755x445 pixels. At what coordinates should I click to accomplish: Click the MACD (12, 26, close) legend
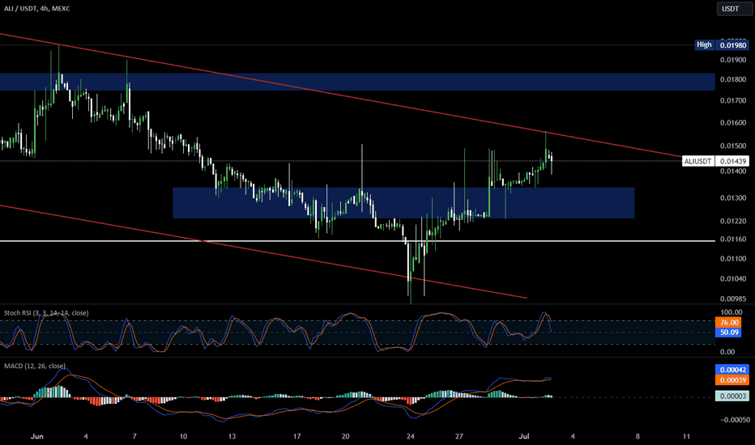pos(35,366)
